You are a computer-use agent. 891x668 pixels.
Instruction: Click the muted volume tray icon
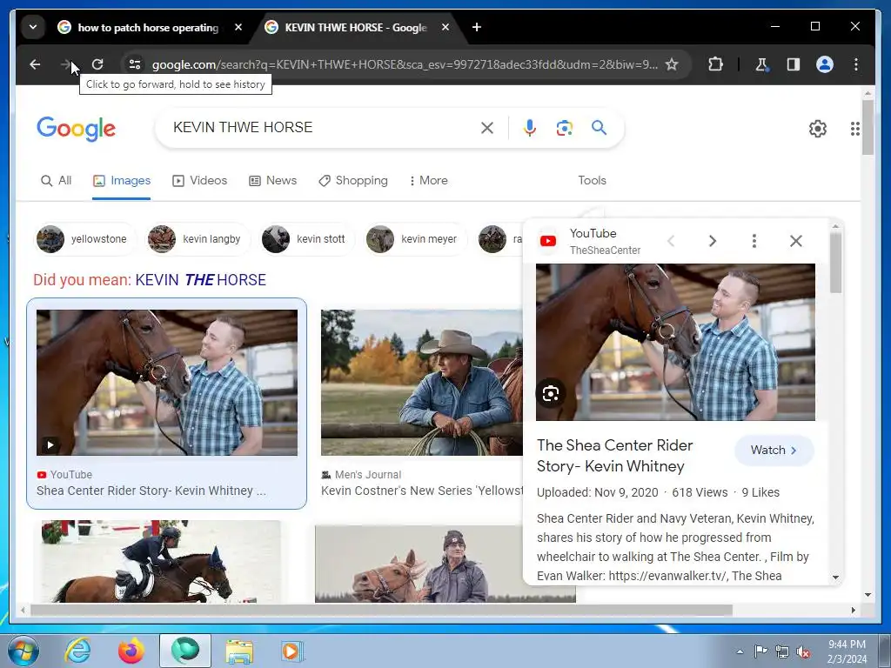point(803,651)
